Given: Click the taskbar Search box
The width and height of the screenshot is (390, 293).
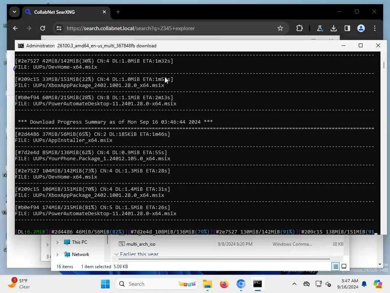Looking at the screenshot, I should [157, 284].
